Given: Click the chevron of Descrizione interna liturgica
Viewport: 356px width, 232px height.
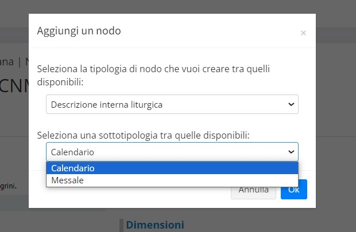Looking at the screenshot, I should 291,105.
